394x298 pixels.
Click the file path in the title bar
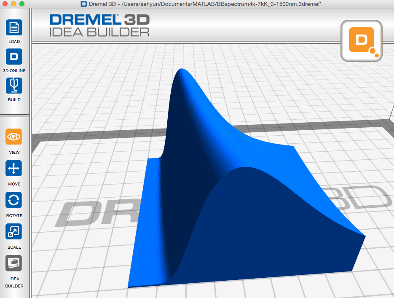click(221, 4)
